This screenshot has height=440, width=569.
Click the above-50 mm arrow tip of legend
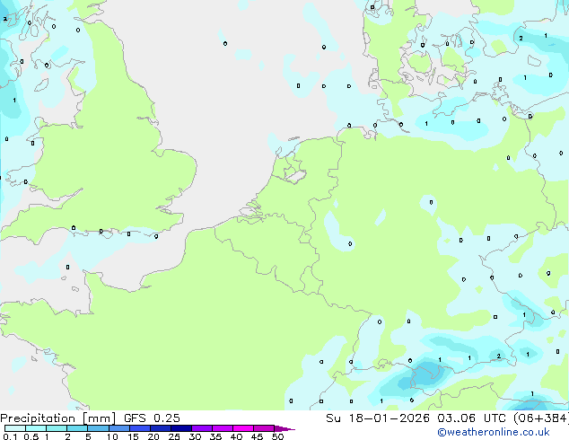[x=284, y=428]
